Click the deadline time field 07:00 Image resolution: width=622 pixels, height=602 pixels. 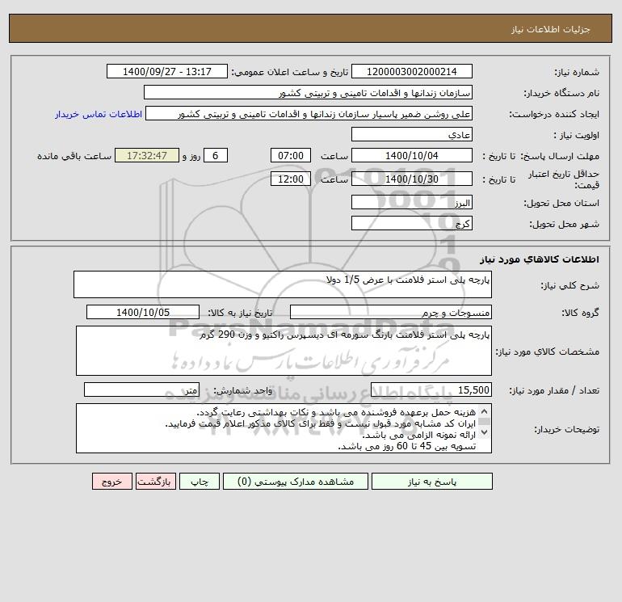point(290,156)
